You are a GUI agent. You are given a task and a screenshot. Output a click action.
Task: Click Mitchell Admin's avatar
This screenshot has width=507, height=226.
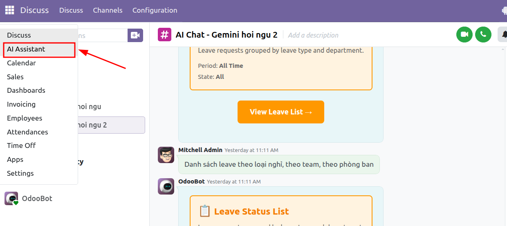click(x=166, y=155)
